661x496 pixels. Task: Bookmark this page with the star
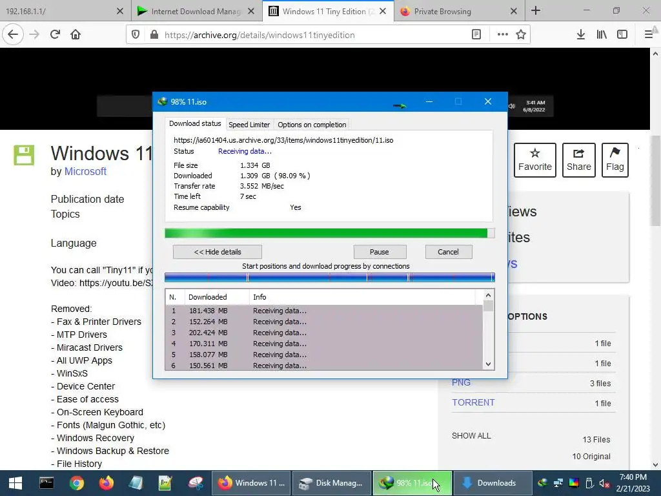click(521, 35)
